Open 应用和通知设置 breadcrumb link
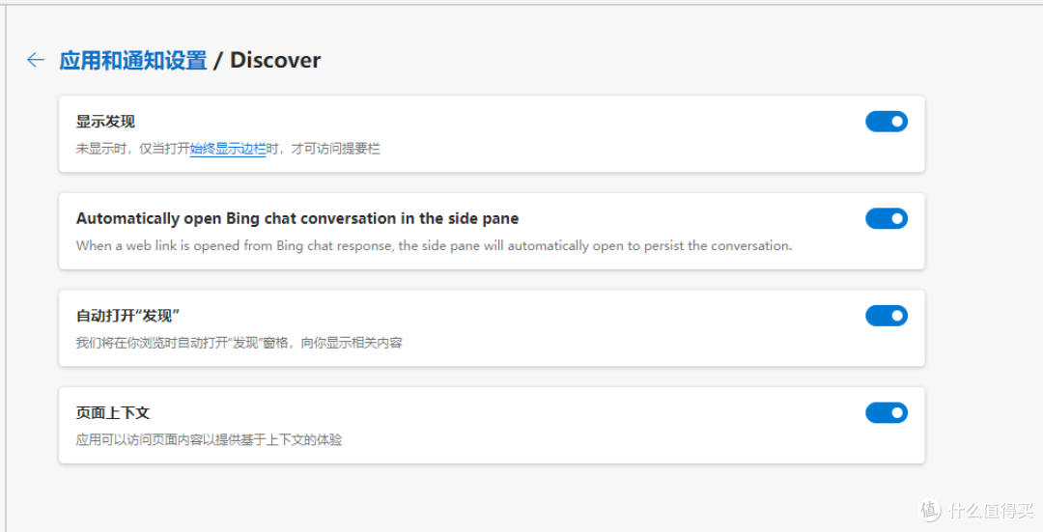 [133, 60]
